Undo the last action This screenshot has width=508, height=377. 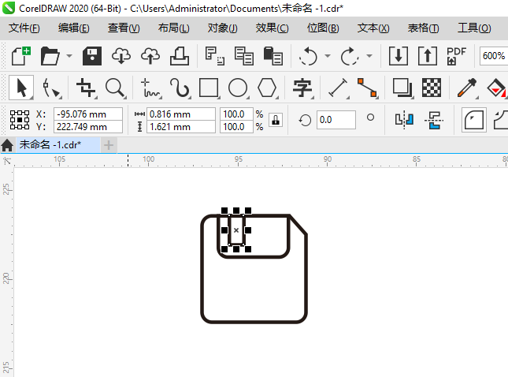(x=308, y=56)
